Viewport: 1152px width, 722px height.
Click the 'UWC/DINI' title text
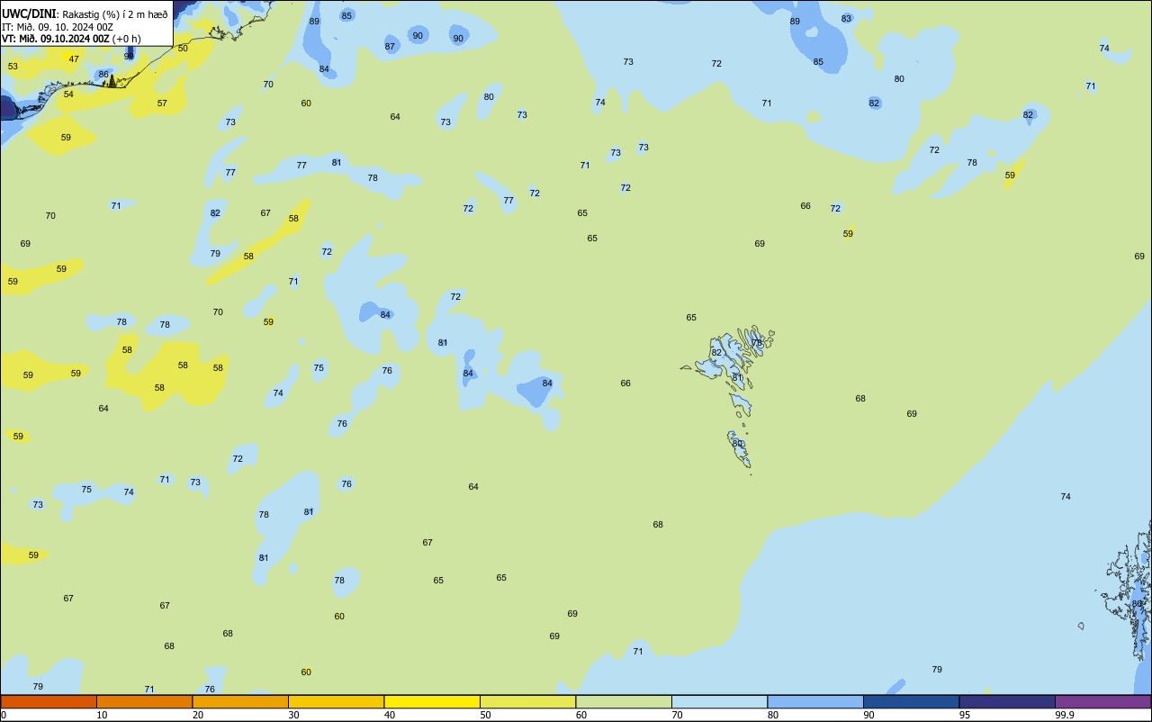click(x=29, y=14)
